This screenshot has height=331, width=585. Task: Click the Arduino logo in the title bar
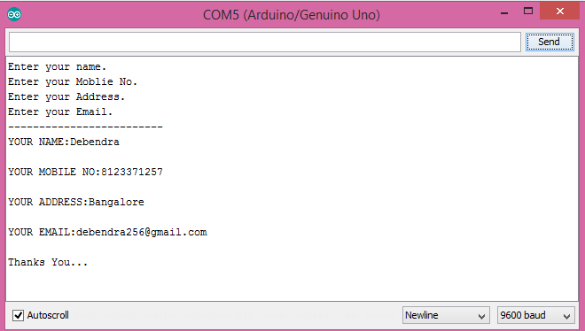[14, 14]
